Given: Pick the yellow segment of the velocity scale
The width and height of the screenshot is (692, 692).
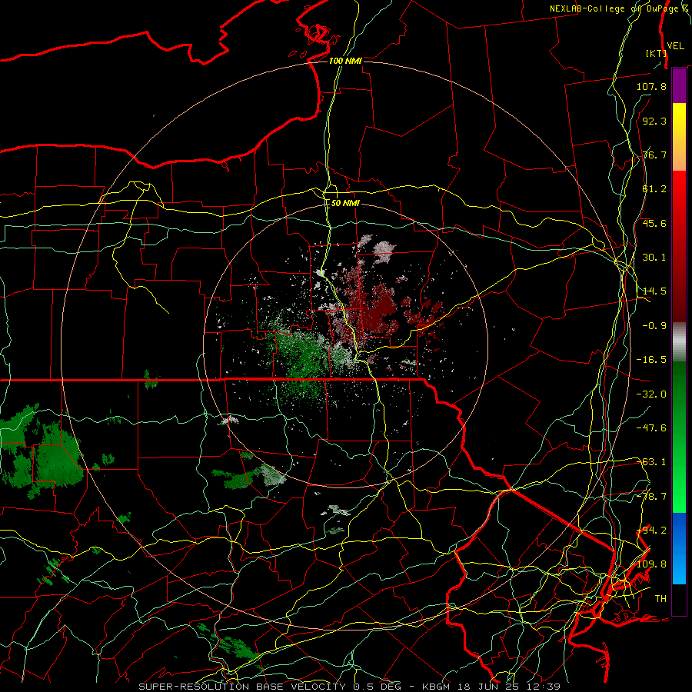Looking at the screenshot, I should click(x=679, y=120).
